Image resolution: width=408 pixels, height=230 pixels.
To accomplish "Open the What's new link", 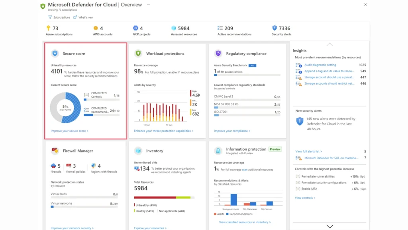I will (x=83, y=17).
